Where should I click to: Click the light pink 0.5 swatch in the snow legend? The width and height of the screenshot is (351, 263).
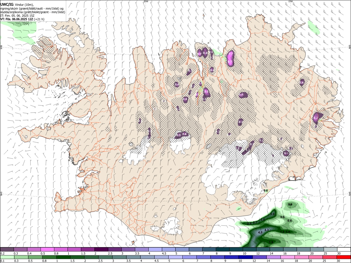pyautogui.click(x=47, y=249)
